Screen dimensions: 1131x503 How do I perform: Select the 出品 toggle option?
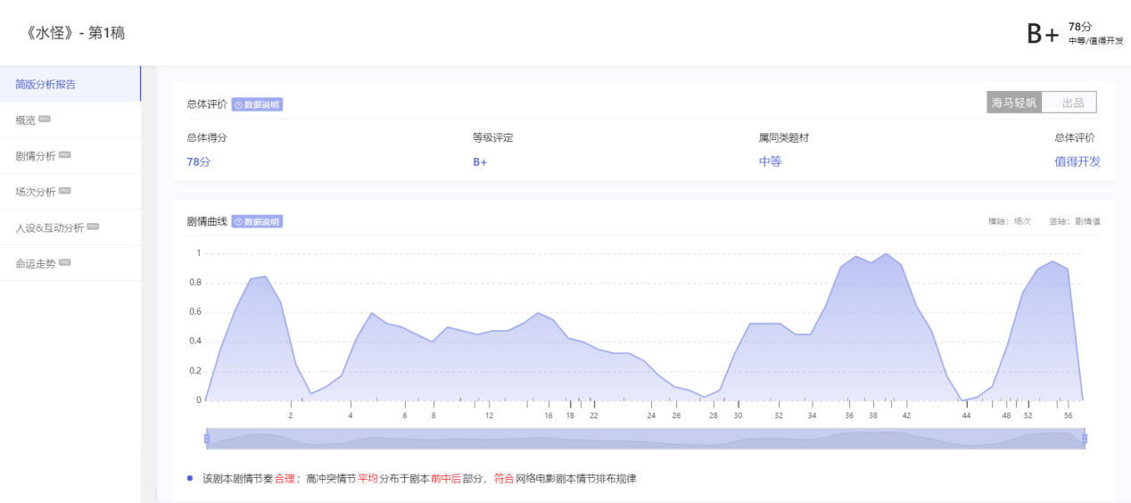tap(1069, 103)
